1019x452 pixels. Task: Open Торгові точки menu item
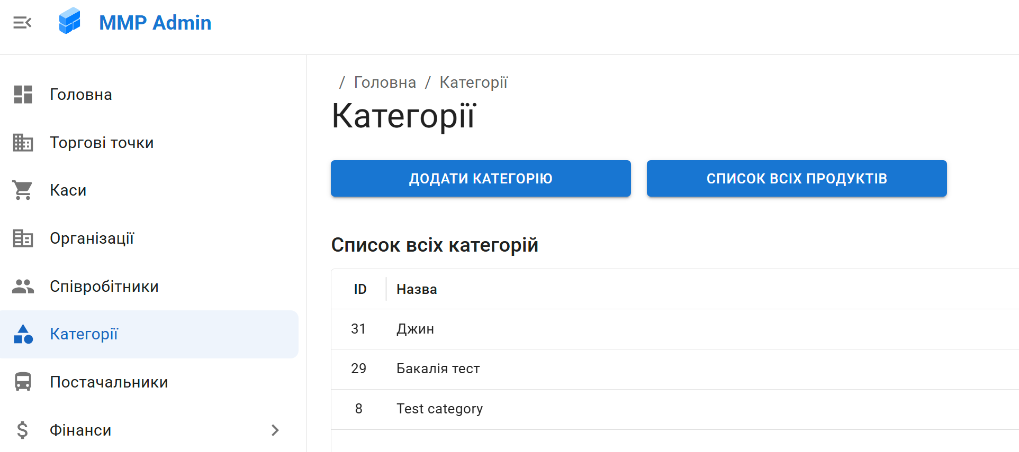(102, 143)
